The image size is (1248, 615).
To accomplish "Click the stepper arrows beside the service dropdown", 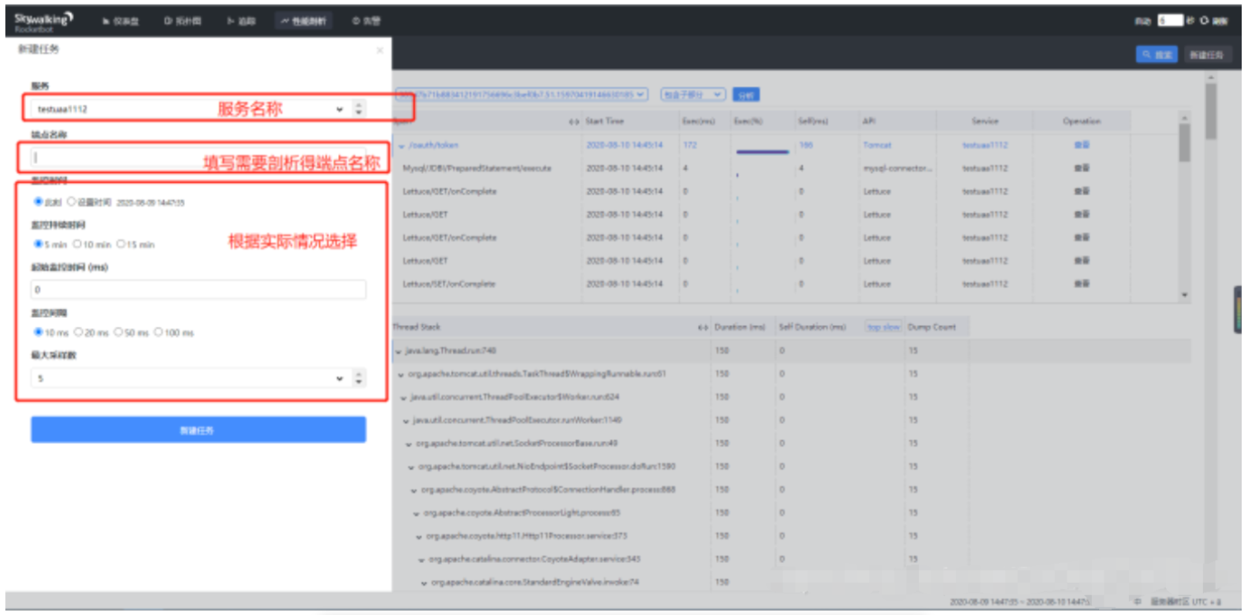I will tap(359, 109).
